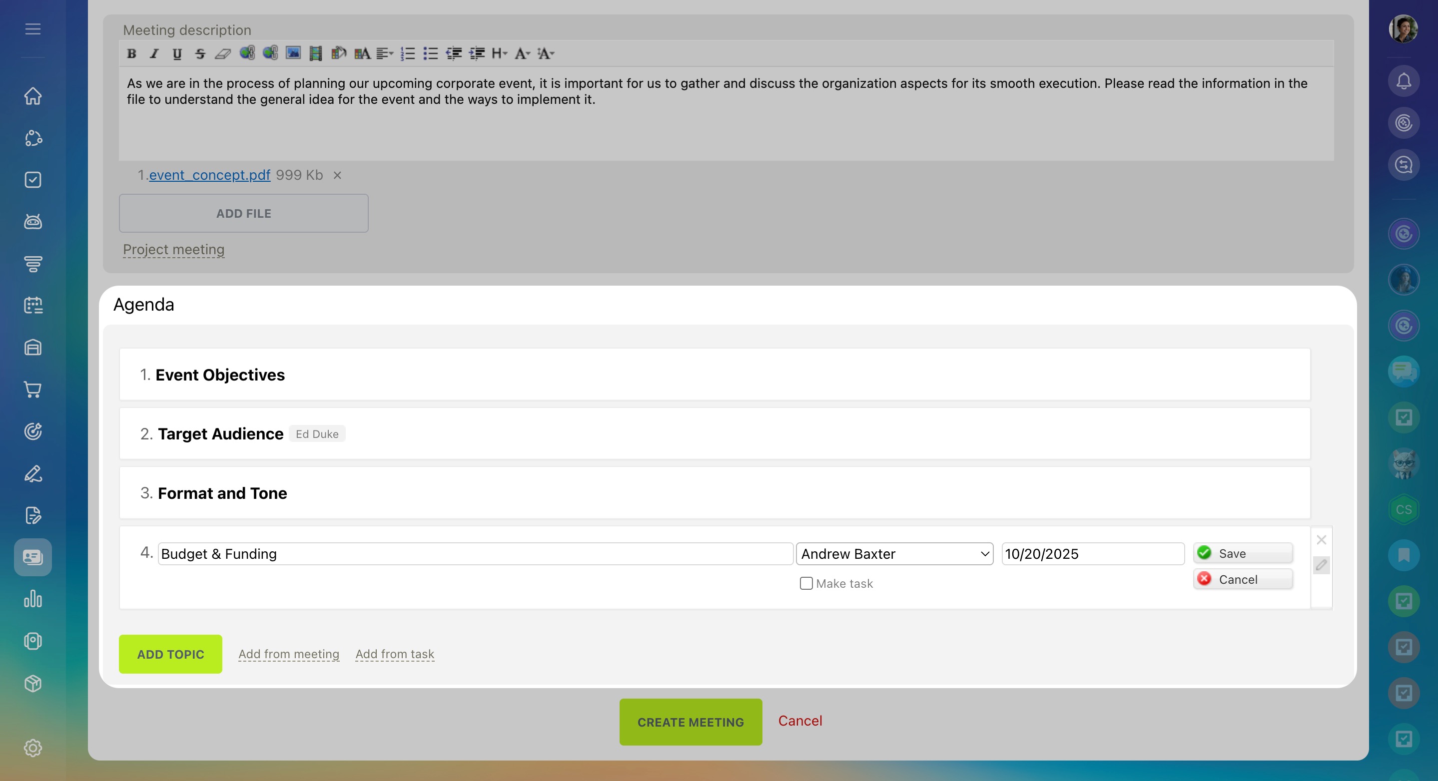Insert a numbered list
Screen dimensions: 1438x781
408,53
